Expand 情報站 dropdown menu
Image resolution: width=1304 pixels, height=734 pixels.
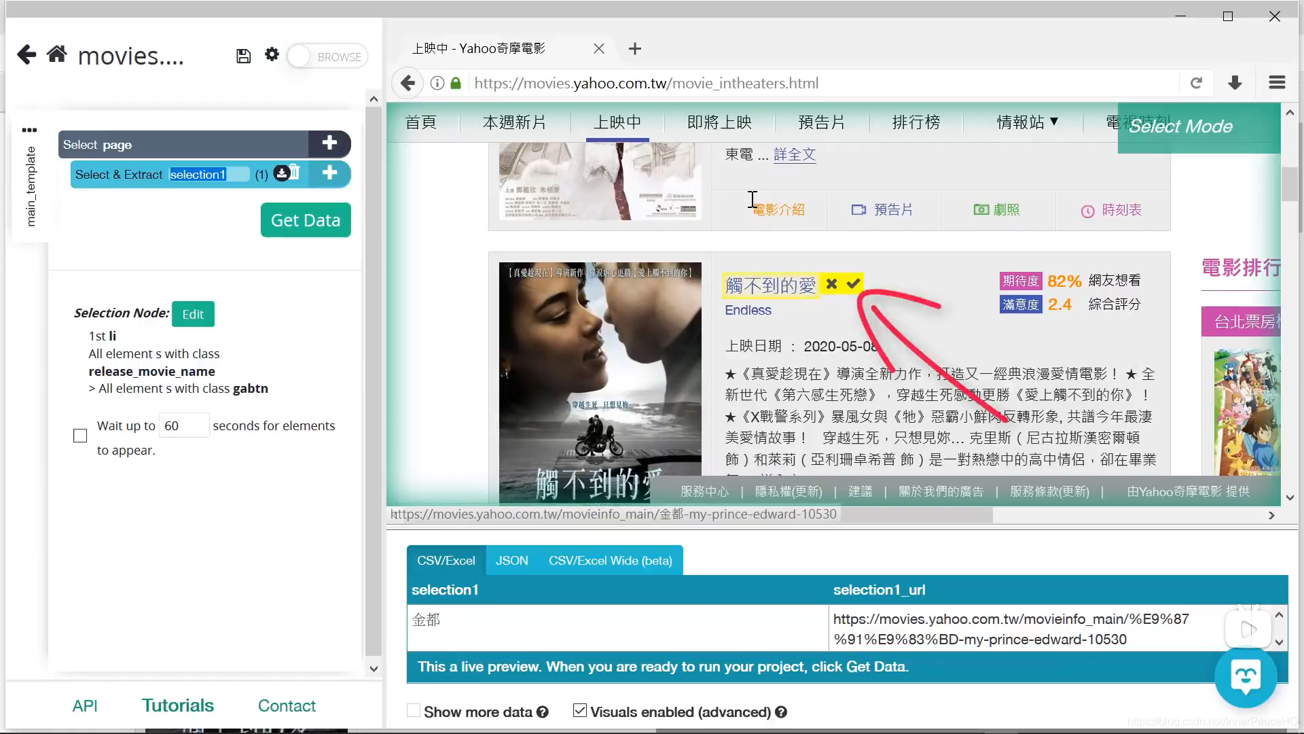click(x=1026, y=122)
